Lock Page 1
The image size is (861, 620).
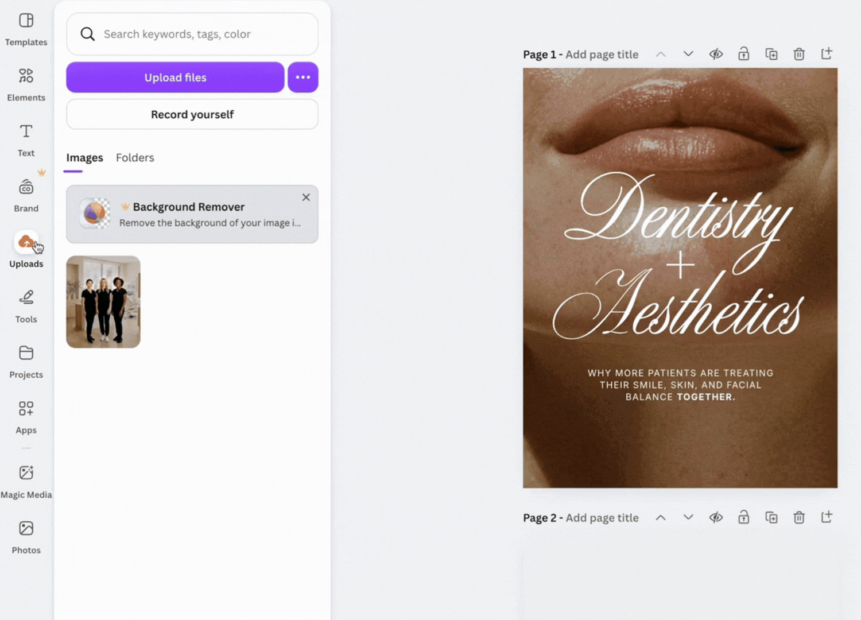point(743,54)
